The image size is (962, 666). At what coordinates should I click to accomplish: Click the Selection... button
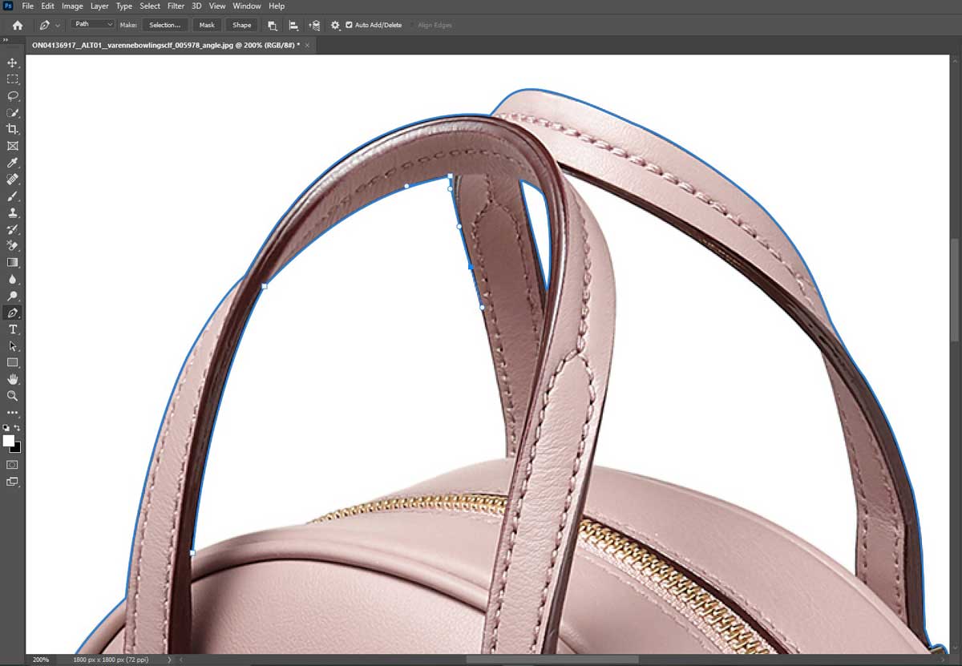(x=165, y=25)
